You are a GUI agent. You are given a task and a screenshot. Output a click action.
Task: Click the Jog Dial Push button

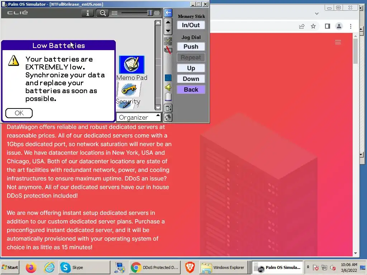(191, 47)
